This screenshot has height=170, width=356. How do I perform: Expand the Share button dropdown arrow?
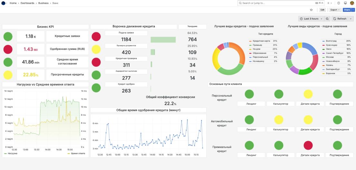click(353, 10)
